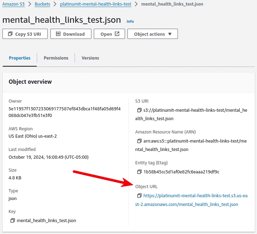Switch to the Permissions tab

(56, 58)
